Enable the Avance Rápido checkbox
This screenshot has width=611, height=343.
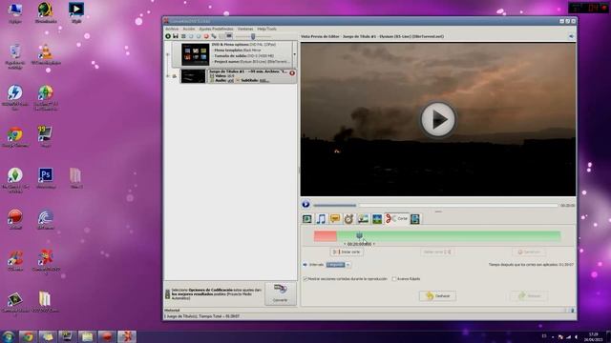tap(394, 279)
